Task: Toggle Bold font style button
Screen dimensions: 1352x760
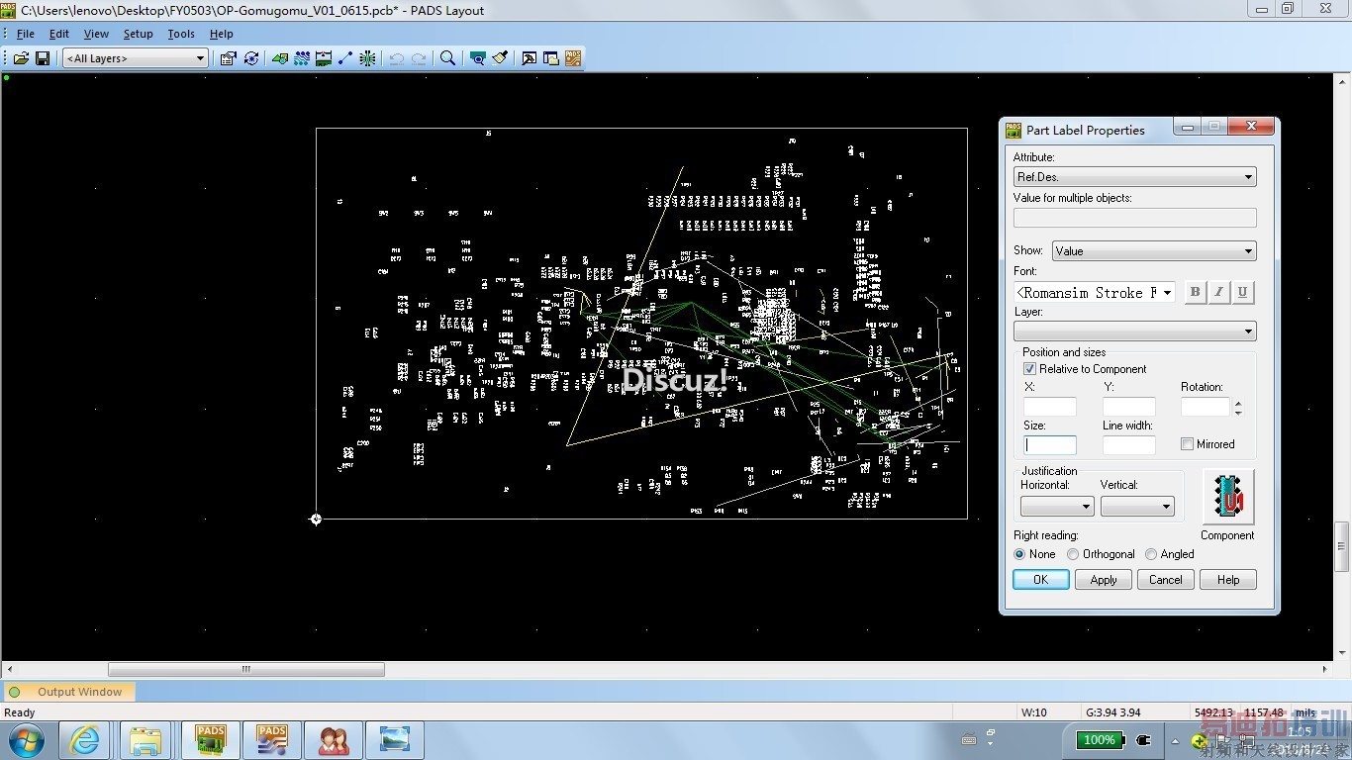Action: (1195, 292)
